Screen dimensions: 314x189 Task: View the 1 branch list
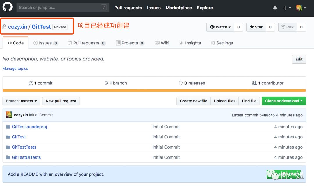(116, 83)
